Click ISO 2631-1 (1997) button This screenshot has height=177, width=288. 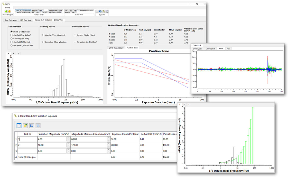click(23, 11)
